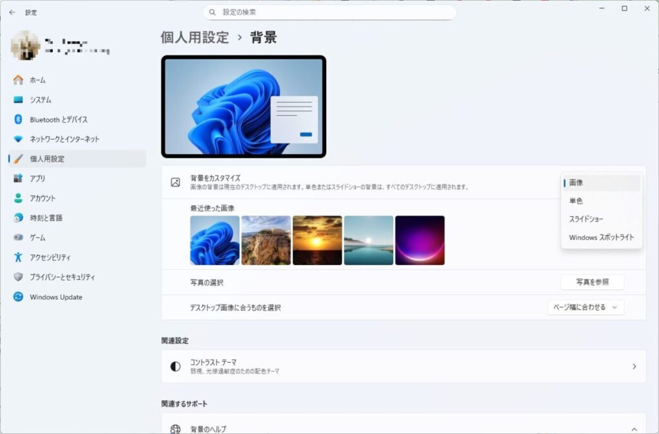Collapse the 背景のヘルプ section chevron
Image resolution: width=659 pixels, height=434 pixels.
point(634,429)
